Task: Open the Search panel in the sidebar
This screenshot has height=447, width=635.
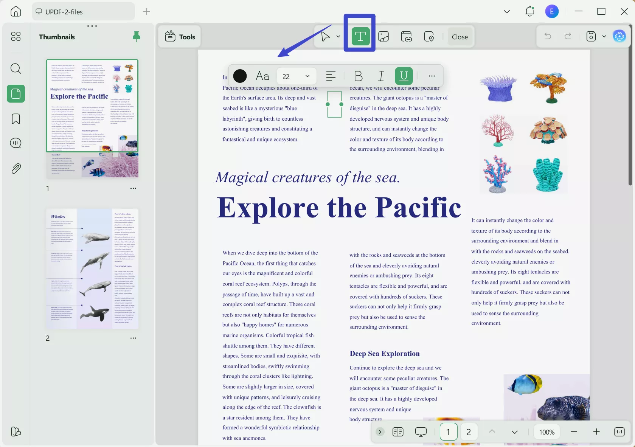Action: (16, 68)
